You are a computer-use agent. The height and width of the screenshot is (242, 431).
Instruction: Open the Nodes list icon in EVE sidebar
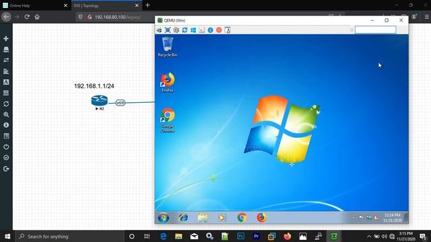pos(6,49)
